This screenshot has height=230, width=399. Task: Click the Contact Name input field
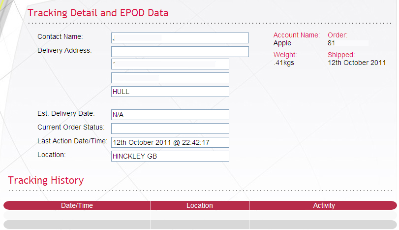180,38
